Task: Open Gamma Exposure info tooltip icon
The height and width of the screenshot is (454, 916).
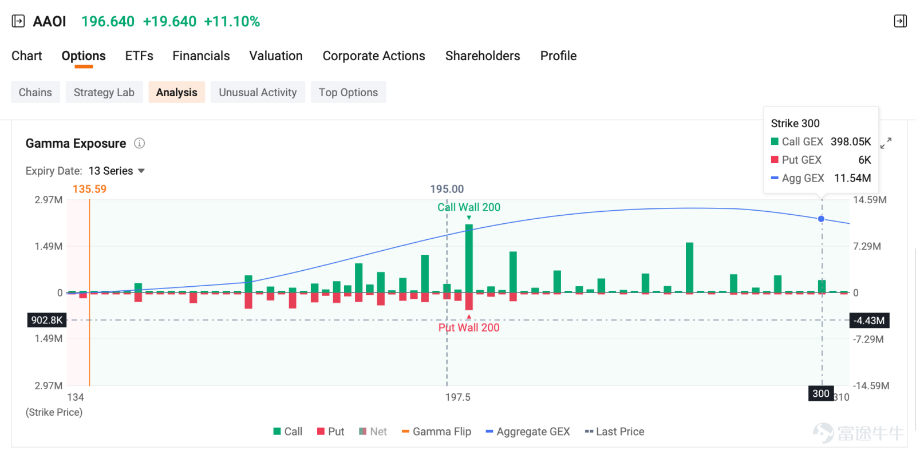Action: click(x=139, y=143)
